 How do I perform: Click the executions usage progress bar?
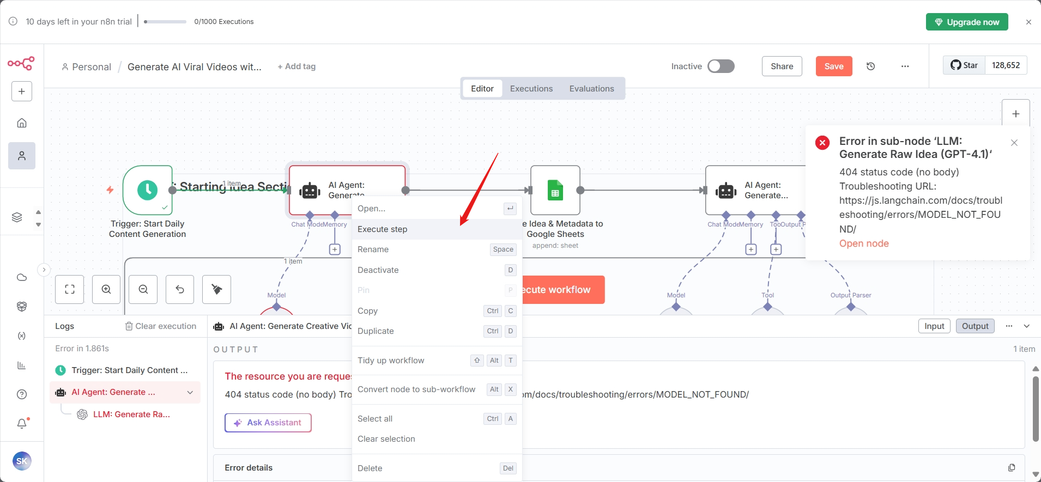click(x=165, y=22)
